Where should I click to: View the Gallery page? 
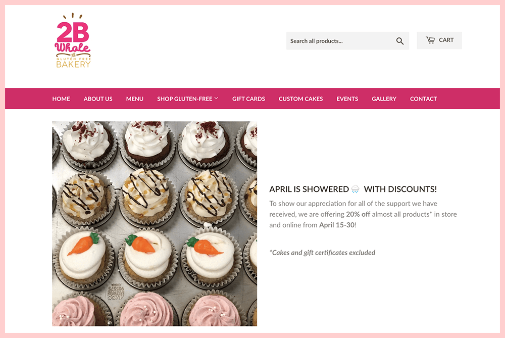tap(384, 99)
